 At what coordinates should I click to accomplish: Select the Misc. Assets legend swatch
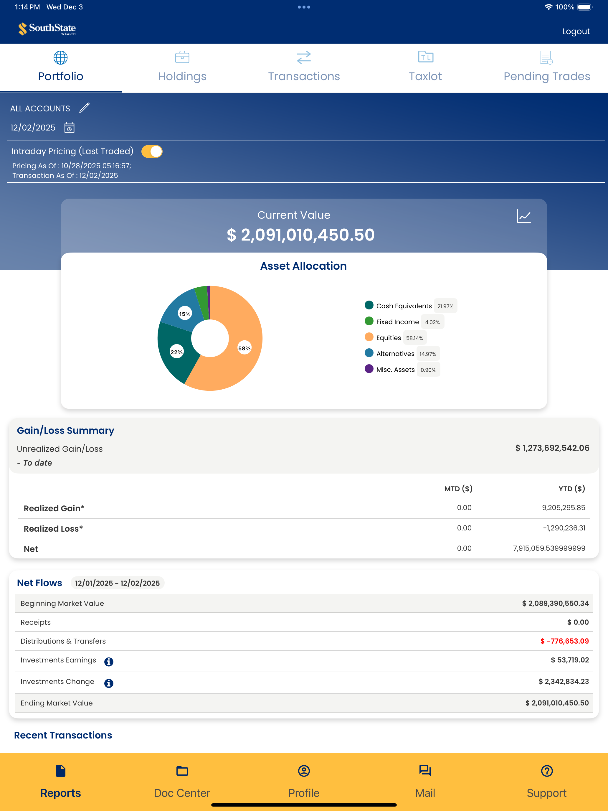point(369,369)
